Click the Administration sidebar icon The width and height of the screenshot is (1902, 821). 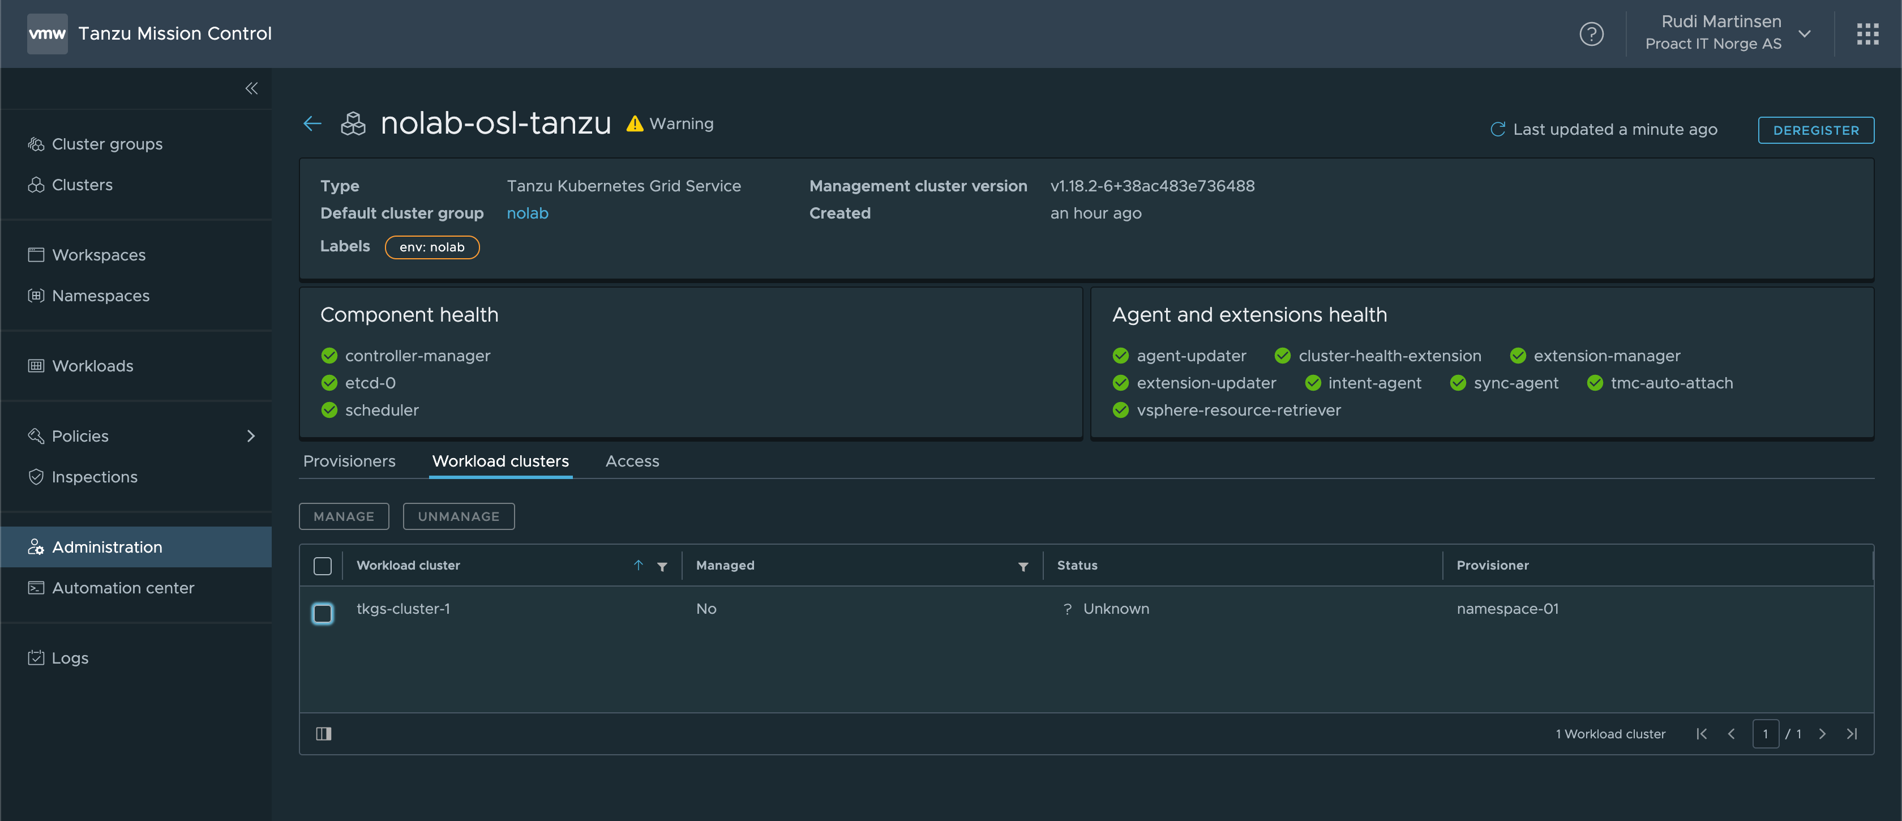36,547
